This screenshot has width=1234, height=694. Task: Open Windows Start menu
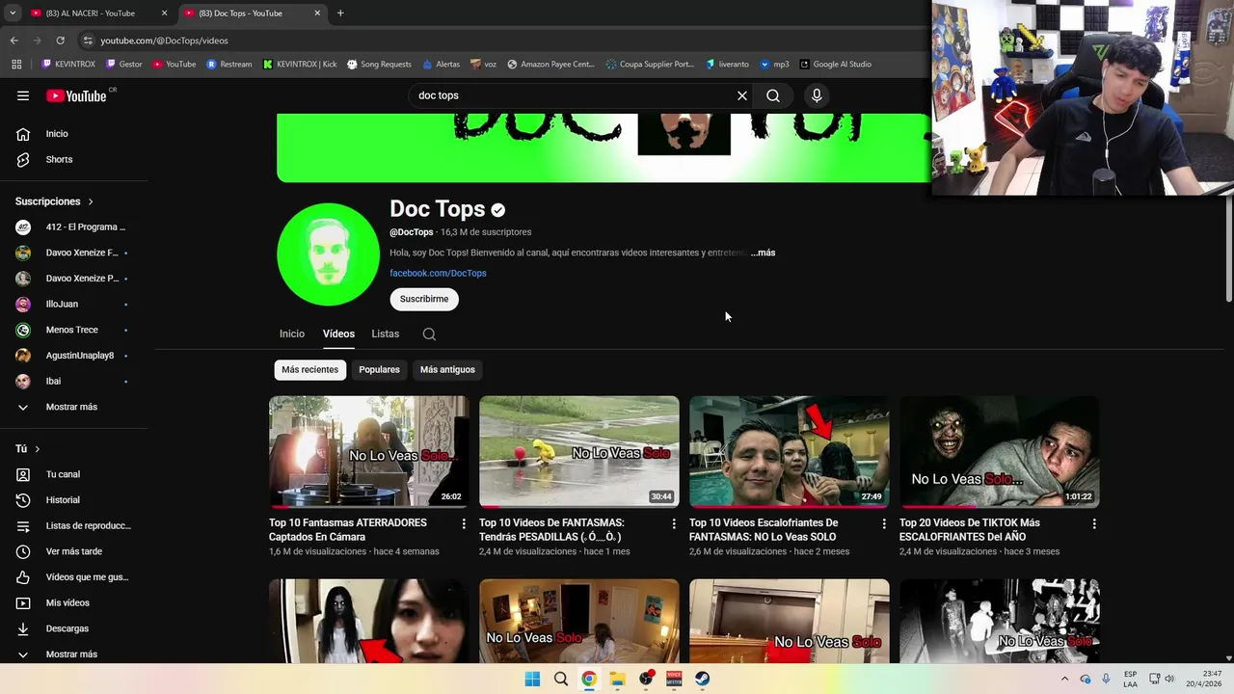(532, 679)
